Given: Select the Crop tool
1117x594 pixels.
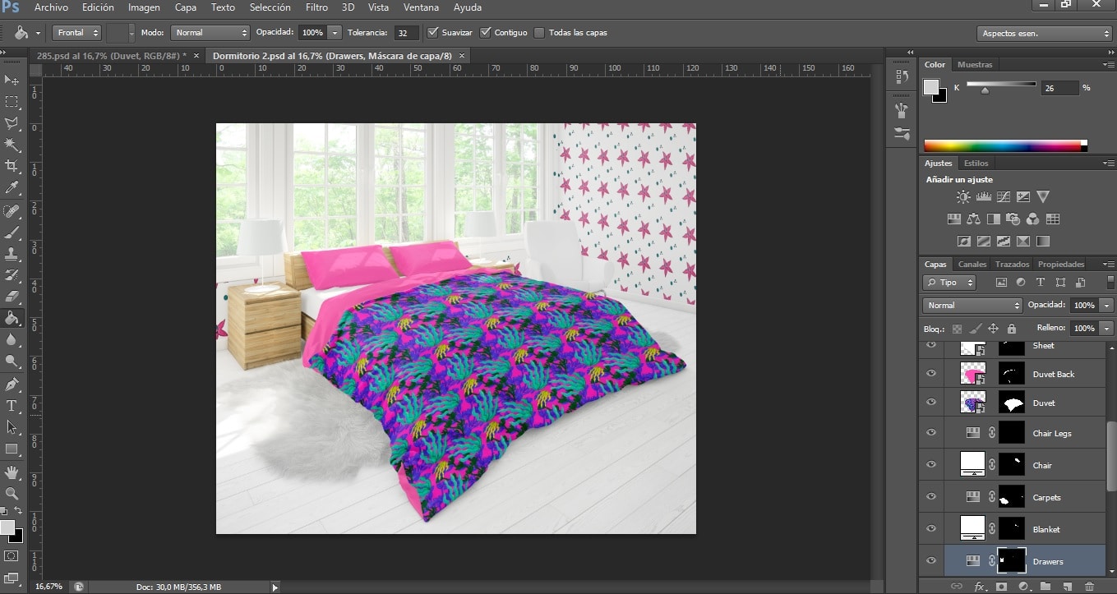Looking at the screenshot, I should [x=12, y=166].
